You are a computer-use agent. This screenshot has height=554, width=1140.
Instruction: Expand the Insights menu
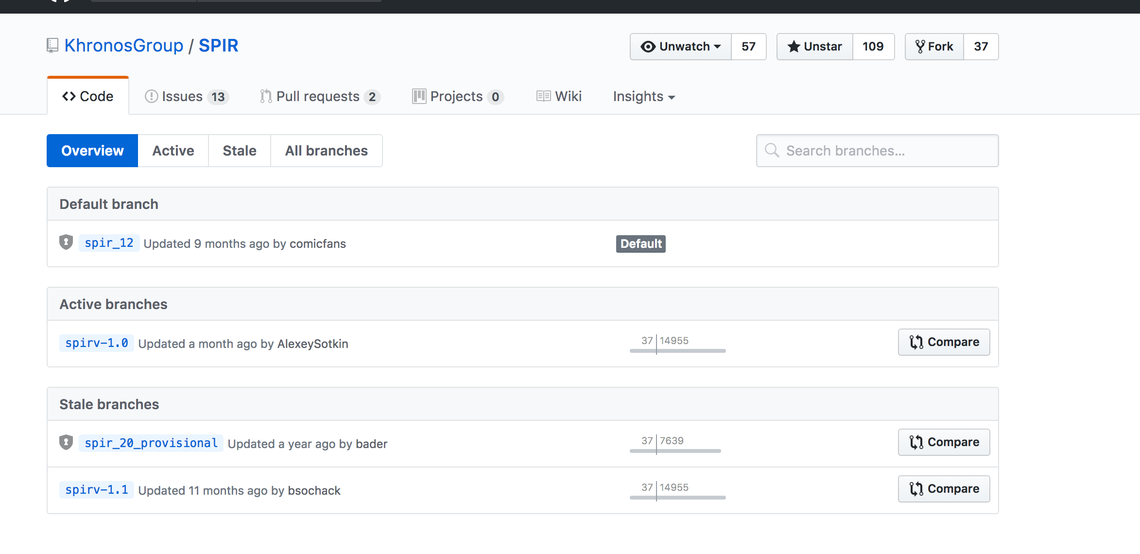[x=644, y=96]
